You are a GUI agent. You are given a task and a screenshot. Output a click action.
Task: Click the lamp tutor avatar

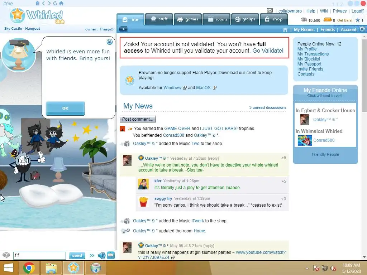point(19,55)
